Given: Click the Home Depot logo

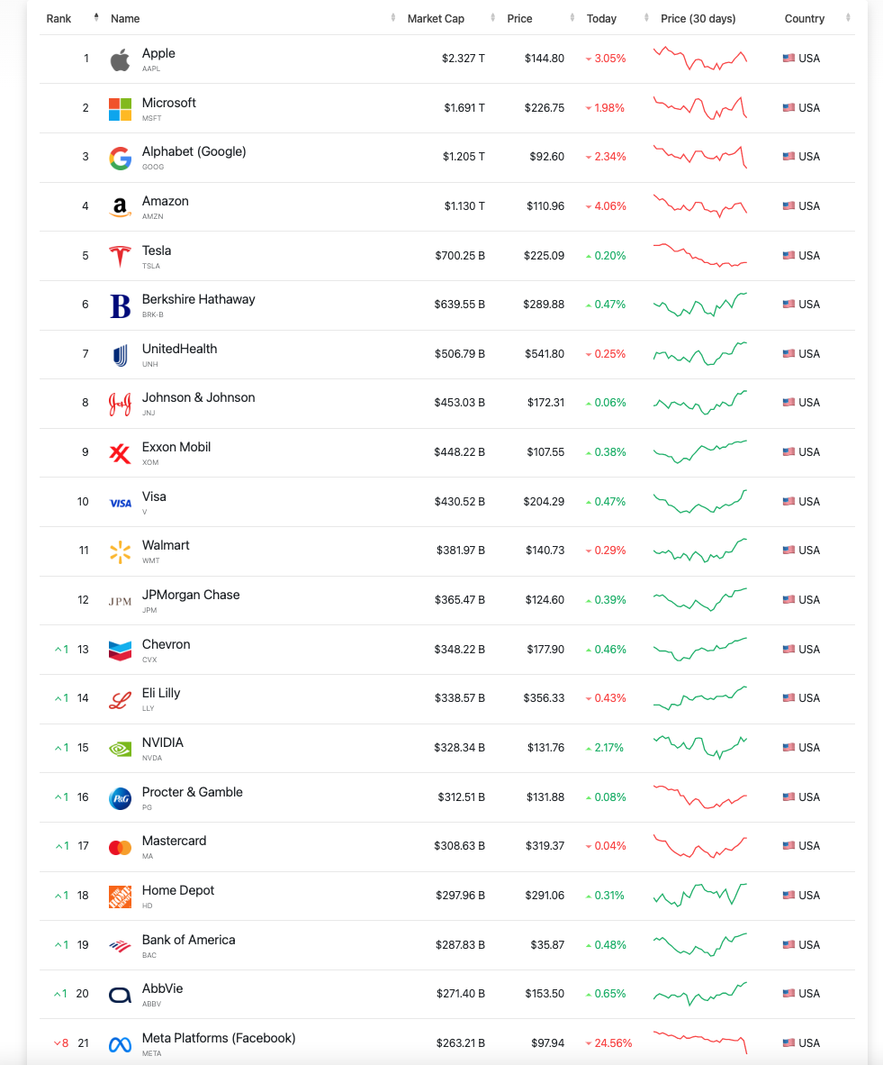Looking at the screenshot, I should [x=120, y=896].
